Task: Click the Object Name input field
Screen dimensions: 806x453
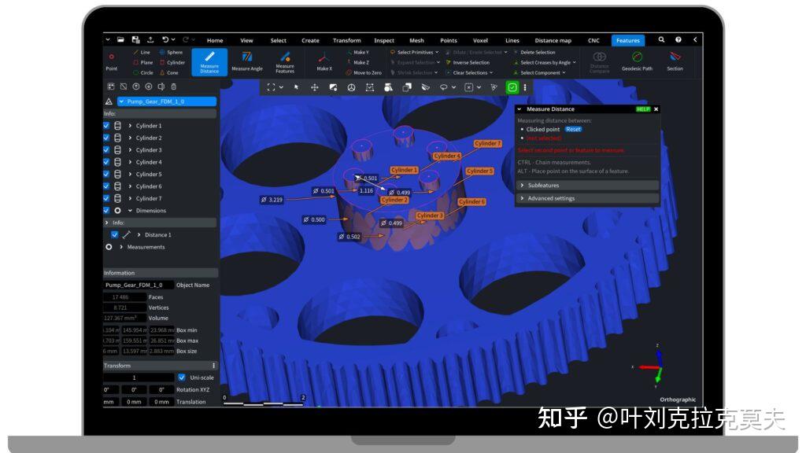Action: click(139, 285)
